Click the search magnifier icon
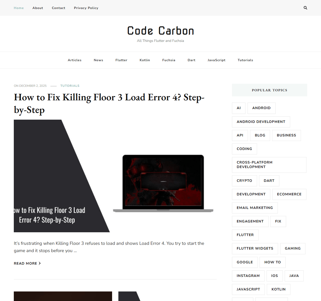Screen dimensions: 321x301 coord(305,8)
